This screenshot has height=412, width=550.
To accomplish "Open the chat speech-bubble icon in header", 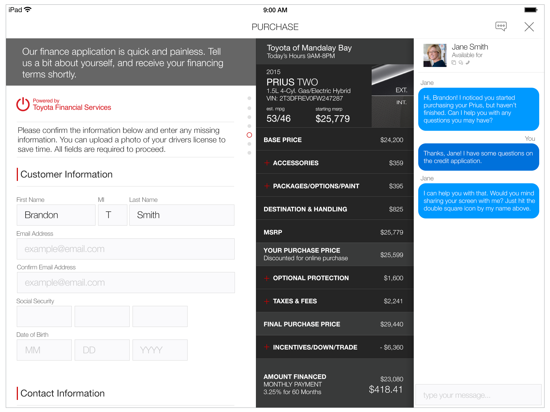I will (501, 27).
